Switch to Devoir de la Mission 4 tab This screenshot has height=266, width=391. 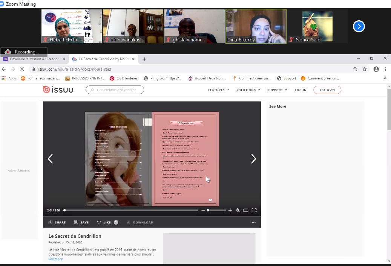coord(34,59)
